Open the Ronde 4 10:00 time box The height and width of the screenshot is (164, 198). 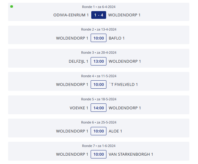[98, 84]
